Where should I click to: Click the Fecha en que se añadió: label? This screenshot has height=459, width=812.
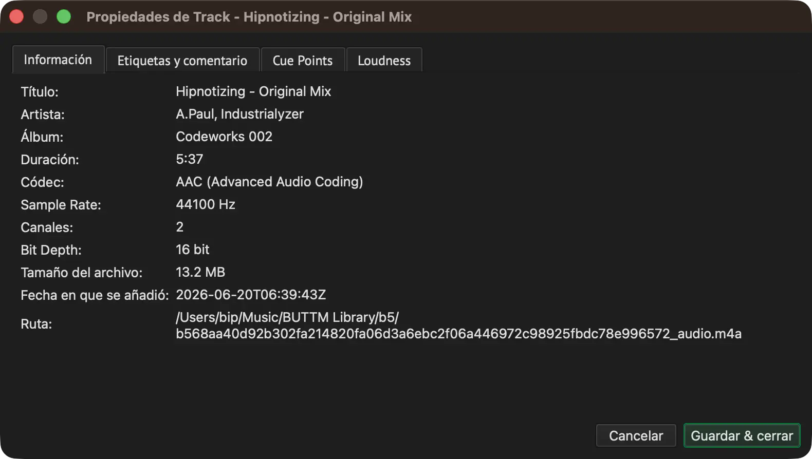coord(95,295)
